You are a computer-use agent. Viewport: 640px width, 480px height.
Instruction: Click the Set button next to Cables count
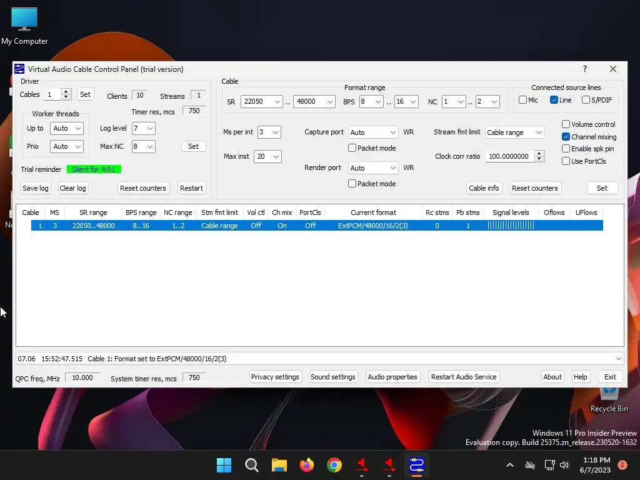click(85, 94)
